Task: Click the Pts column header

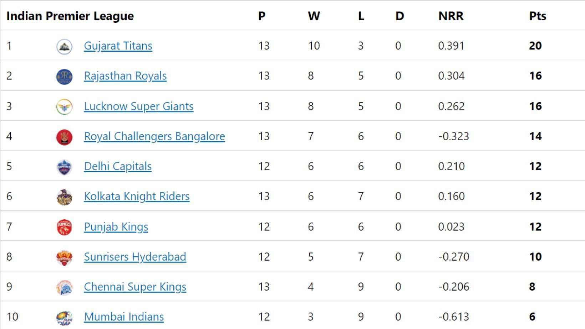Action: tap(538, 16)
